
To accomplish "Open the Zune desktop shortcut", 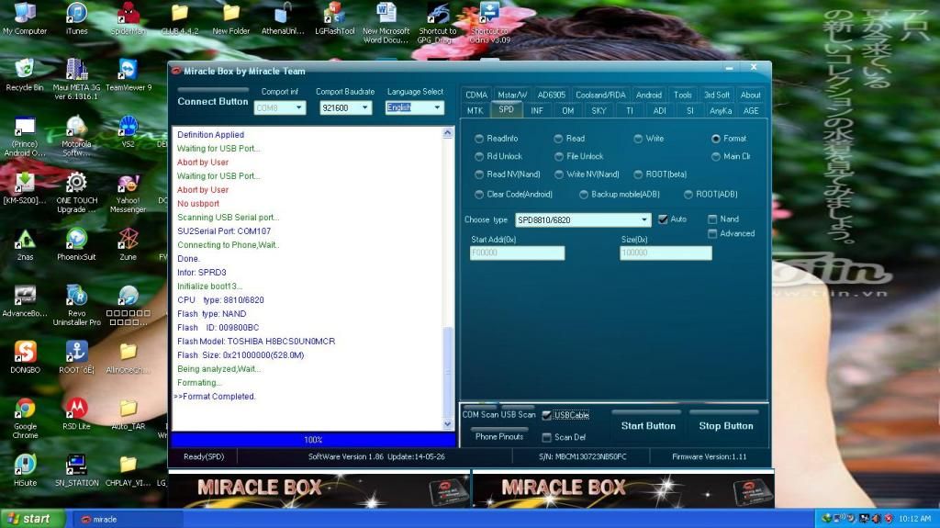I will click(x=128, y=244).
